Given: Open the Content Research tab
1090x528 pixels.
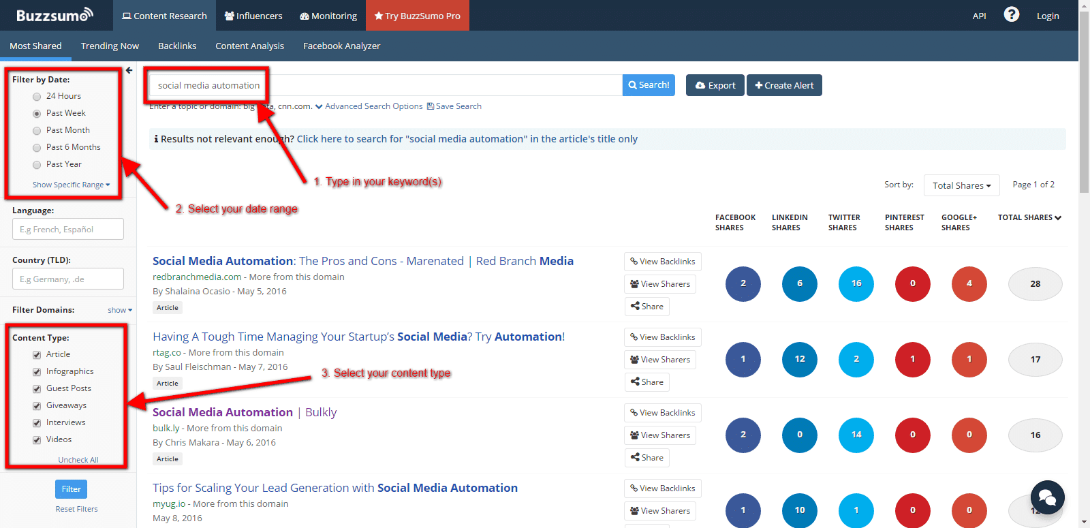Looking at the screenshot, I should tap(164, 16).
